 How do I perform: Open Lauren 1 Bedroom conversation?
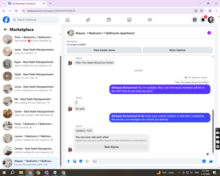(x=30, y=138)
